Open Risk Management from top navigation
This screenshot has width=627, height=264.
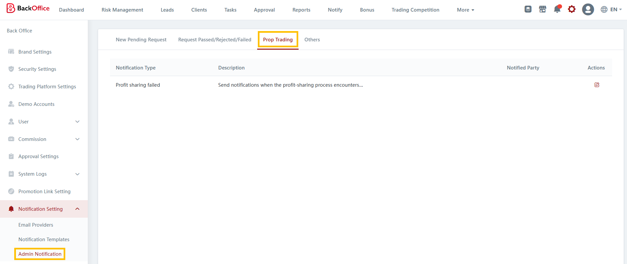pos(122,10)
